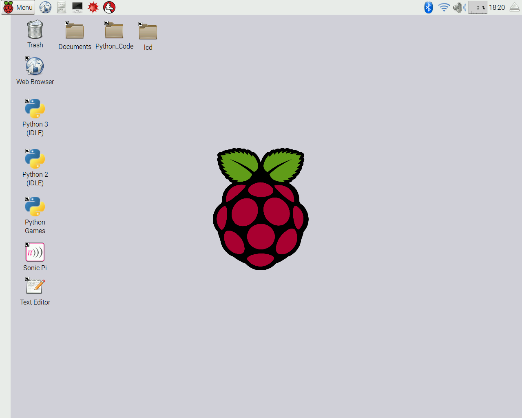Viewport: 522px width, 418px height.
Task: Select the Python 3 (IDLE) shortcut
Action: [x=35, y=118]
